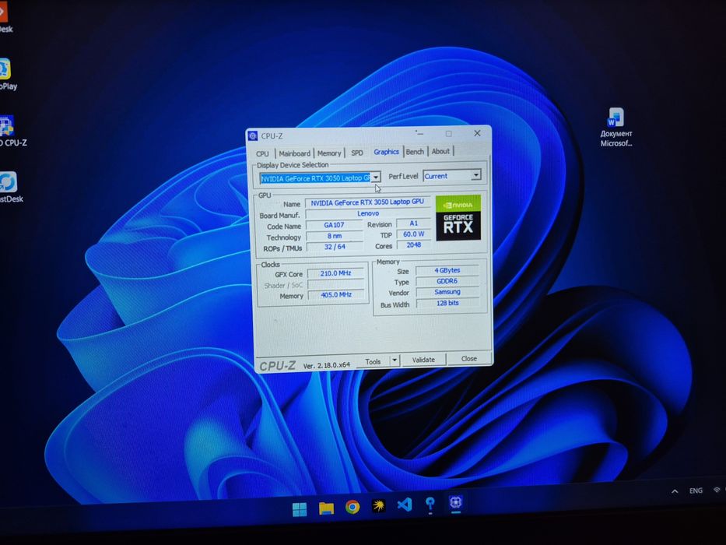
Task: Switch to the SPD tab
Action: point(357,153)
